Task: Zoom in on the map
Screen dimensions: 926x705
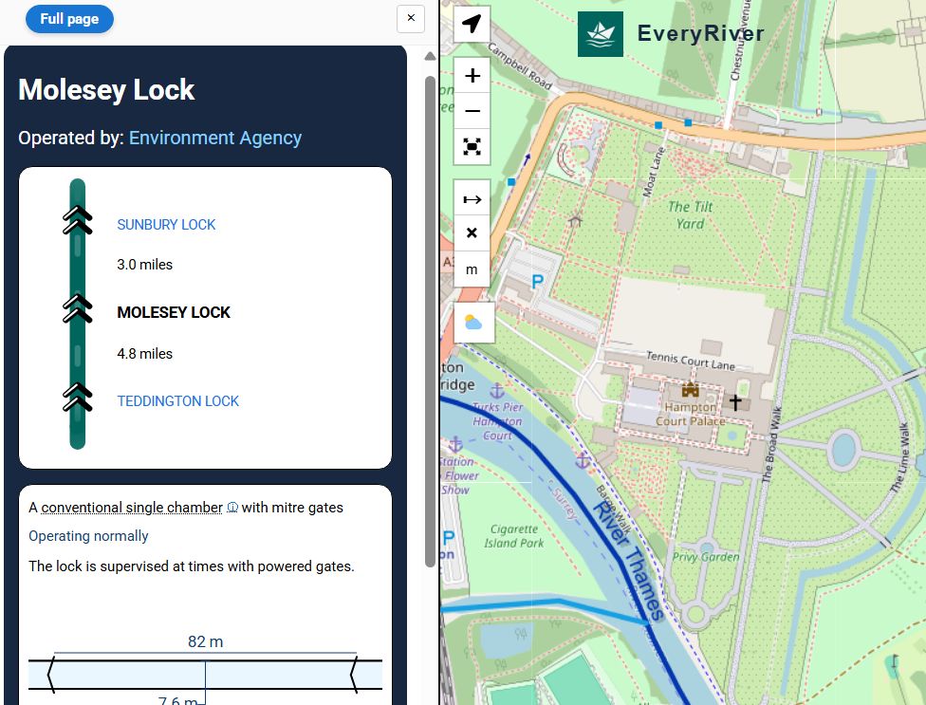Action: click(472, 76)
